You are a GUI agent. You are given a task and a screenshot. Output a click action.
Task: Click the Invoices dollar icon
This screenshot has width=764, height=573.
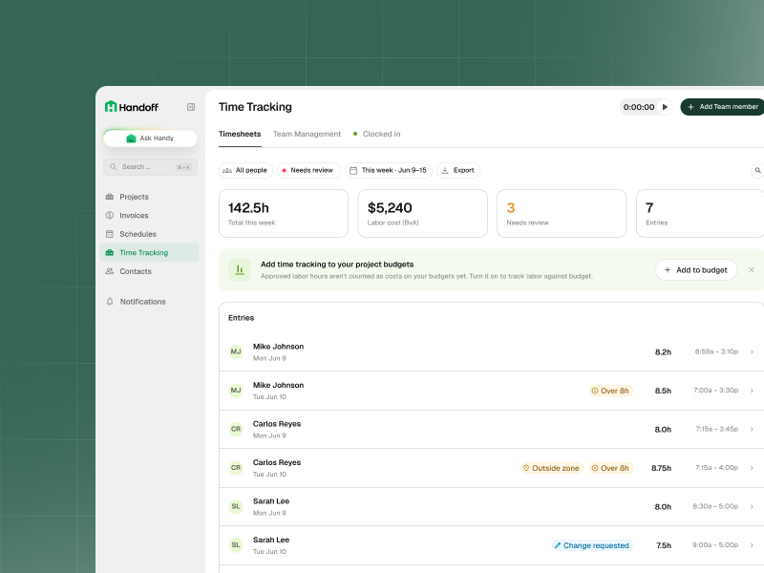point(110,216)
